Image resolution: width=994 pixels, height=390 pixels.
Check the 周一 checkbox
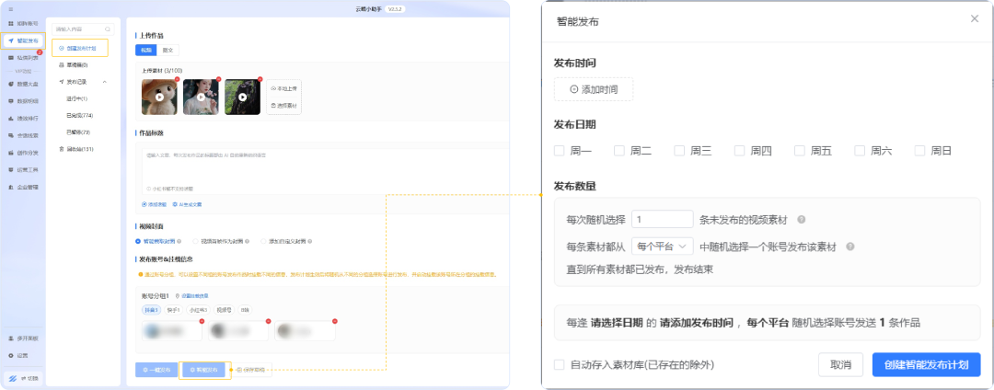pos(560,150)
